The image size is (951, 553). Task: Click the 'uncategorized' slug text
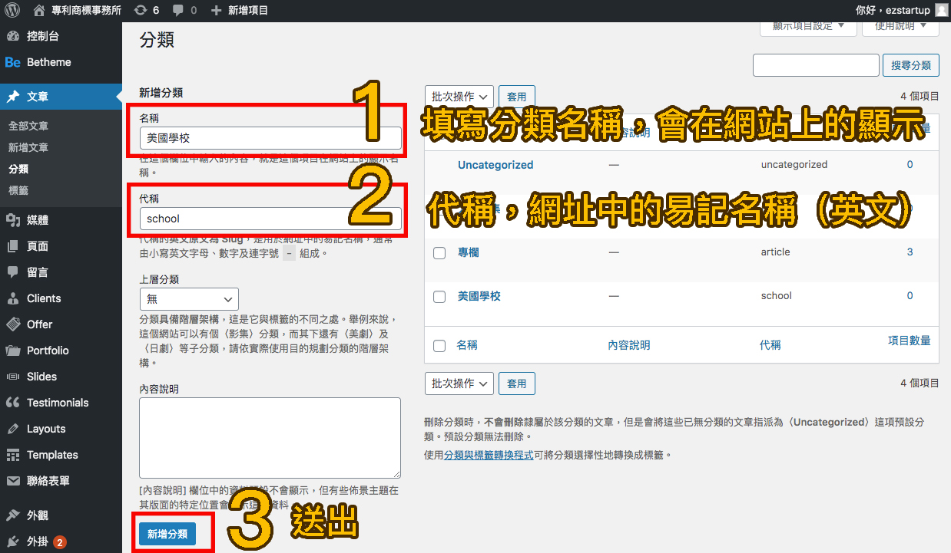(x=794, y=165)
